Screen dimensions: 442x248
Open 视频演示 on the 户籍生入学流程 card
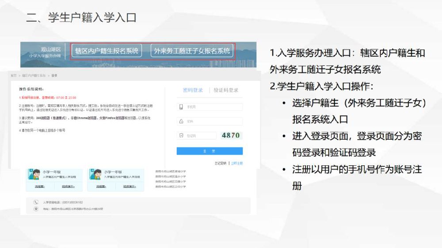[68, 187]
